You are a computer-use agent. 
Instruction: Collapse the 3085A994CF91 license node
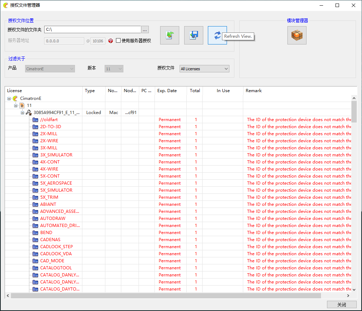22,113
